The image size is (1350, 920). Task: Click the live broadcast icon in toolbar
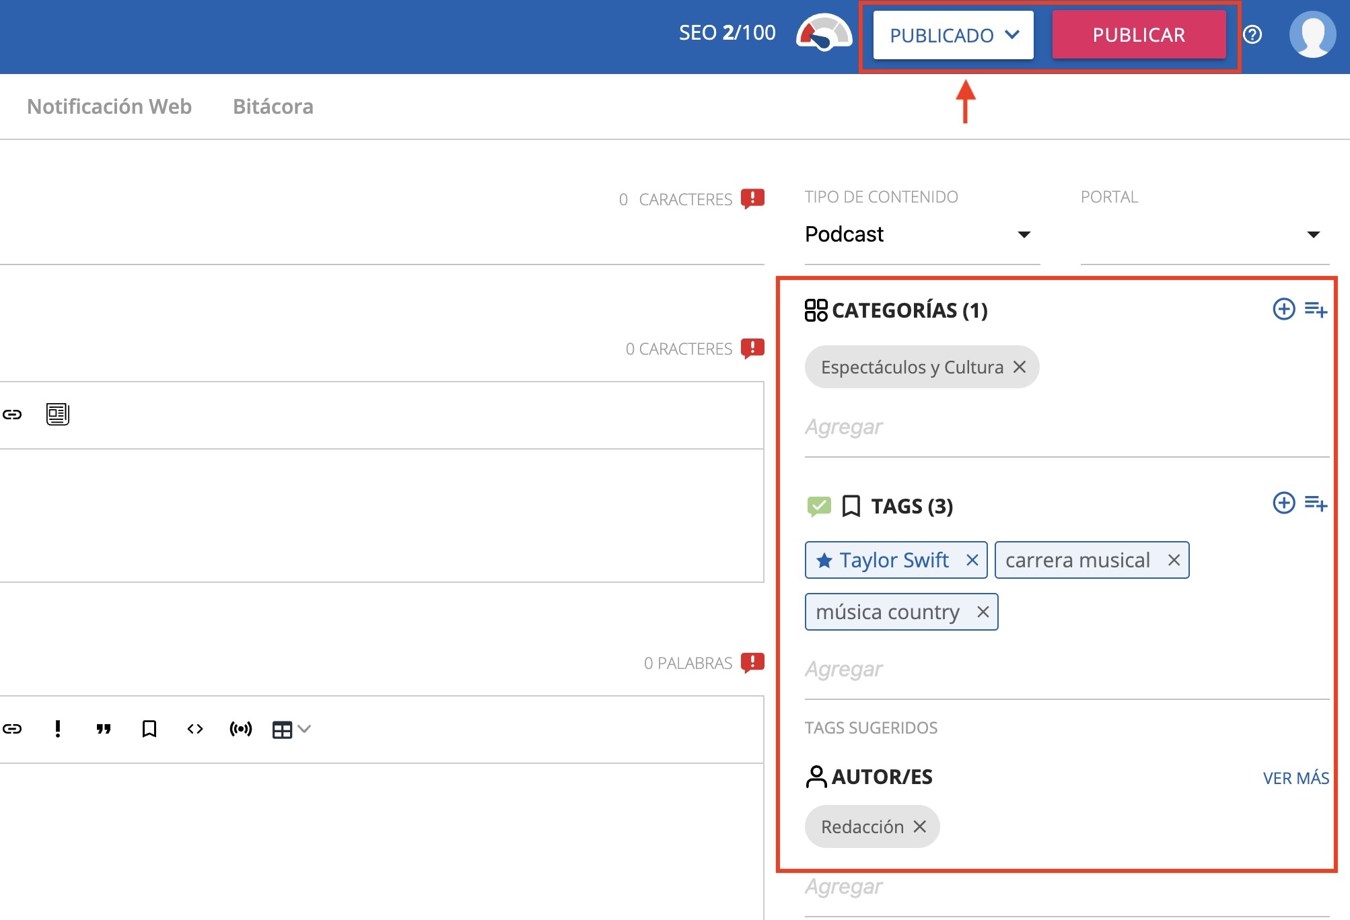(241, 729)
